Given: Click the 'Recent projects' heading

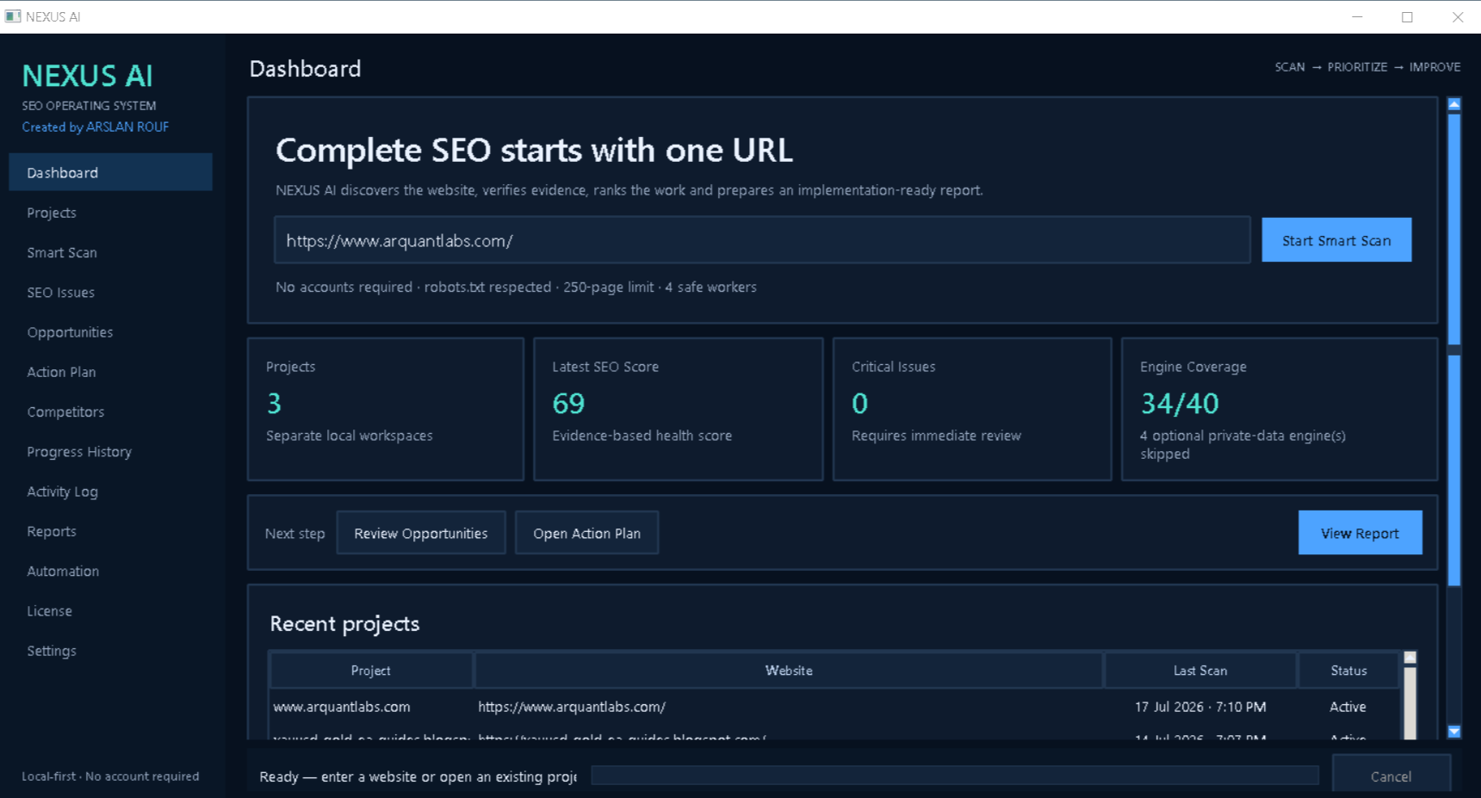Looking at the screenshot, I should tap(344, 623).
